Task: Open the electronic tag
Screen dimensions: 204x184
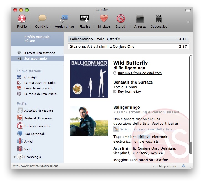Action: click(160, 137)
